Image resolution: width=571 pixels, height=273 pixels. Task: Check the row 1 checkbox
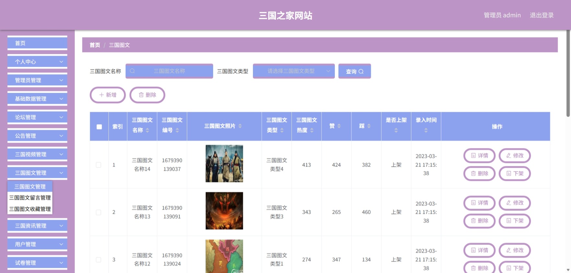point(98,165)
